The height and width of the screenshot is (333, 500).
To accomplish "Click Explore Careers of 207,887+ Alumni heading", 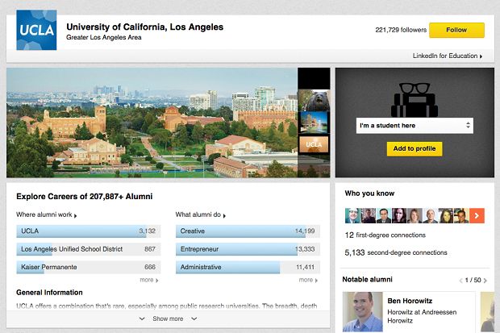I will tap(84, 197).
